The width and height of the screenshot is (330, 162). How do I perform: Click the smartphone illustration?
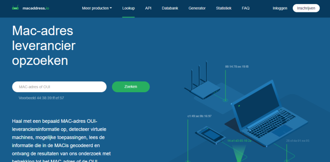tap(209, 135)
